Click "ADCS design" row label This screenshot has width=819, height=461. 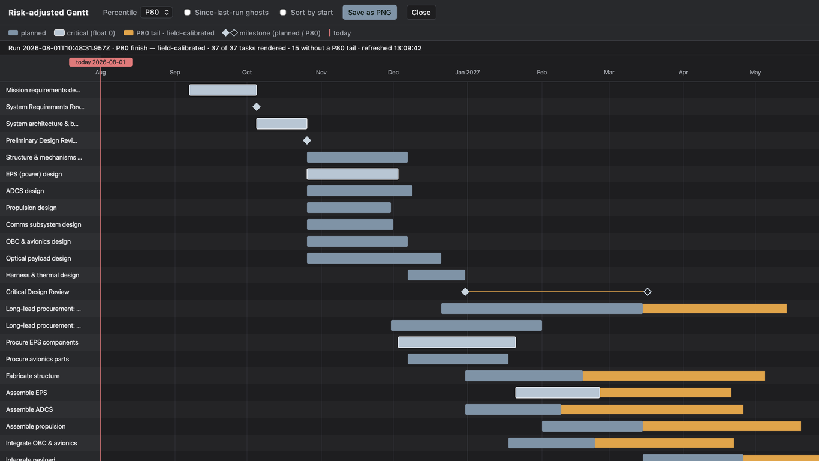tap(25, 191)
